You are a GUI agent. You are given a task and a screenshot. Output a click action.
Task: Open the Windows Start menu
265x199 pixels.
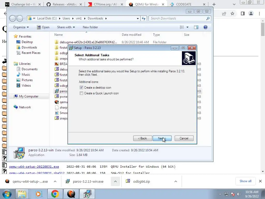(7, 194)
